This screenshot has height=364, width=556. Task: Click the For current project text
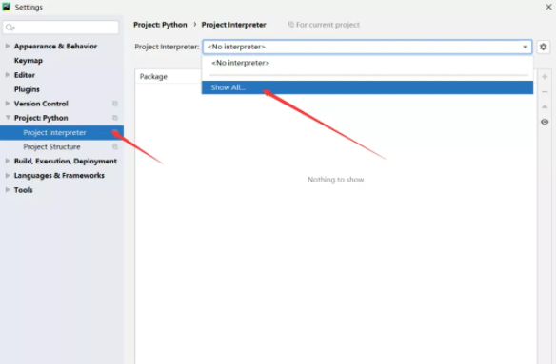[x=328, y=25]
